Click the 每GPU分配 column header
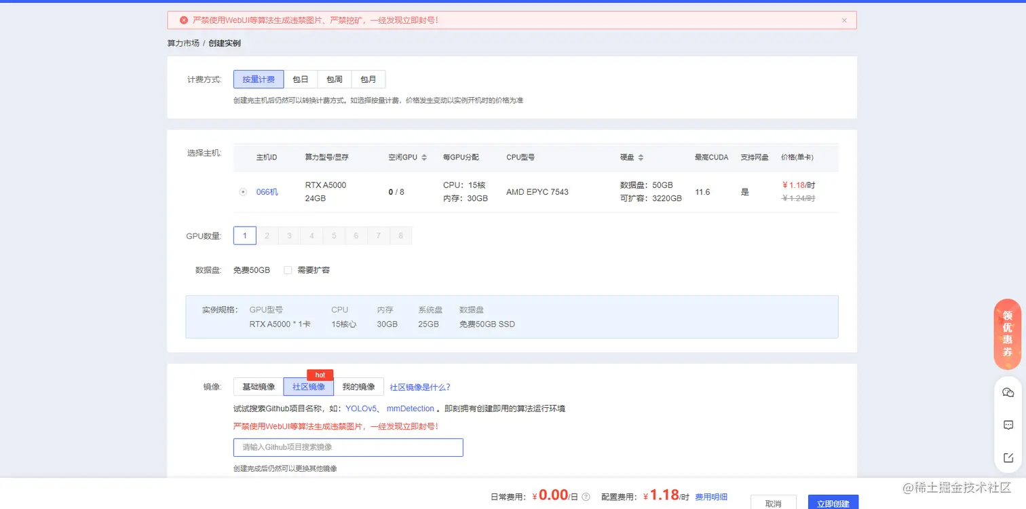 pyautogui.click(x=461, y=157)
